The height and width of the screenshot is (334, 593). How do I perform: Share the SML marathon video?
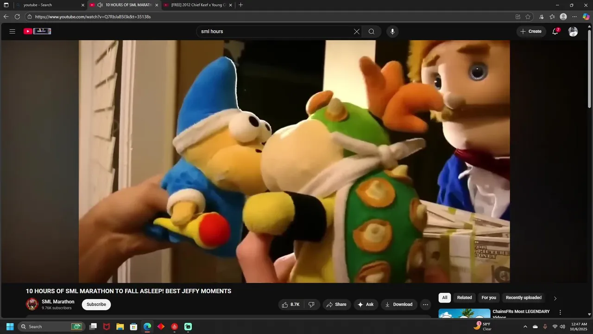click(336, 304)
